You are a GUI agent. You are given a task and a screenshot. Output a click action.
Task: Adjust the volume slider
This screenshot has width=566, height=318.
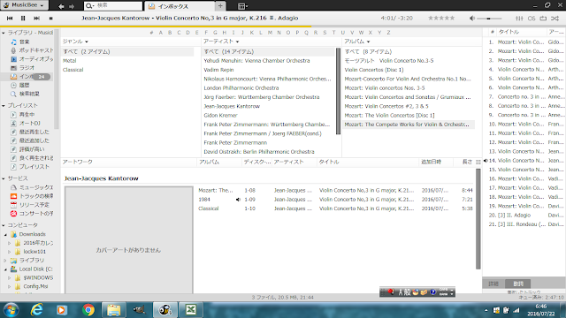click(489, 19)
